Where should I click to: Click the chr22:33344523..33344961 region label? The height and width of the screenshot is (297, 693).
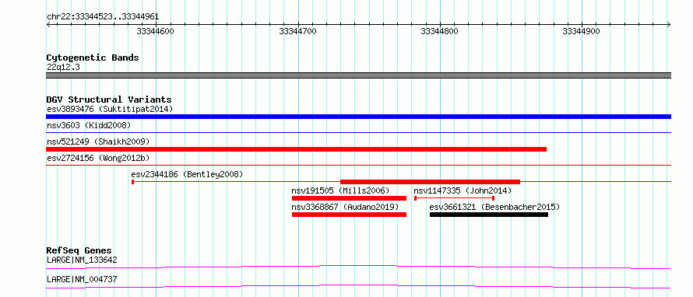click(x=103, y=17)
